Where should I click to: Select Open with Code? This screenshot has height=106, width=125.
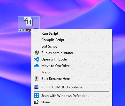[72, 59]
